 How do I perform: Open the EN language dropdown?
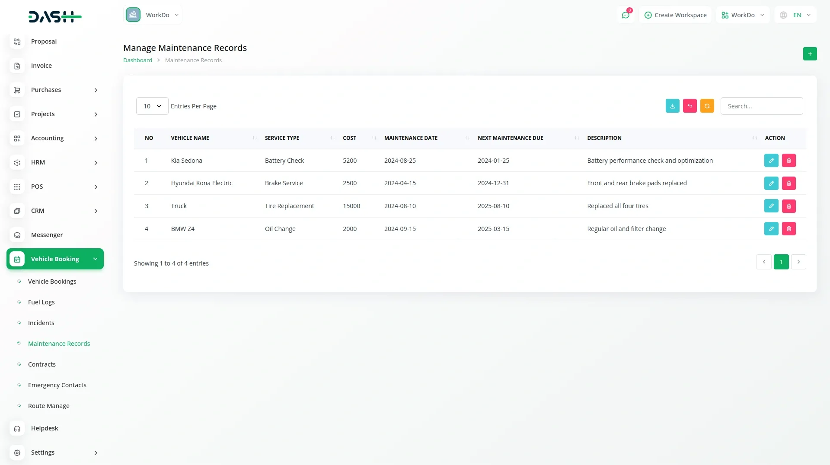click(795, 15)
